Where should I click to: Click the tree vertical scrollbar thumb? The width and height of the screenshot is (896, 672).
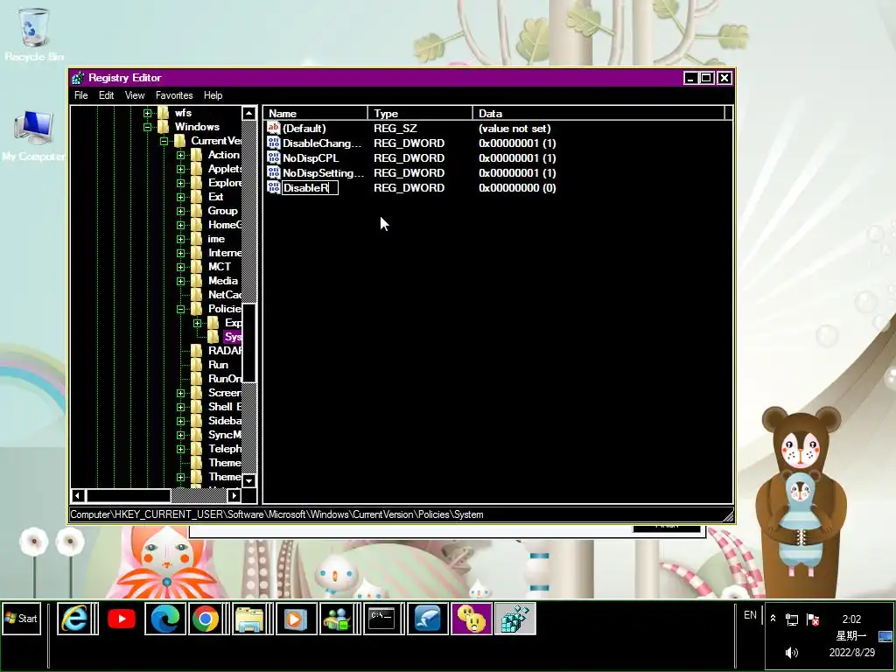[249, 343]
